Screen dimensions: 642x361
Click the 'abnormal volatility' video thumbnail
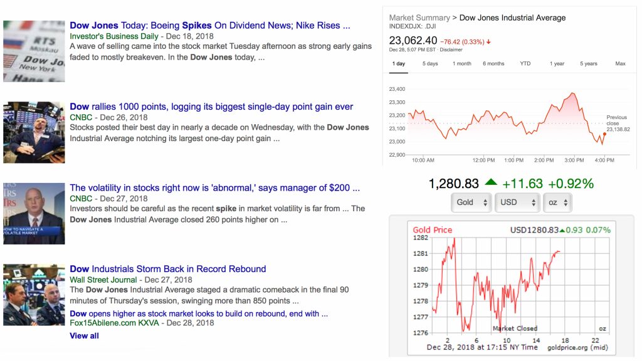tap(34, 213)
